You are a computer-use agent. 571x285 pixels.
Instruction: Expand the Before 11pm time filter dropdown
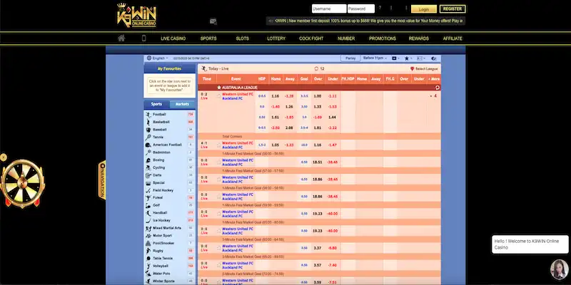[375, 57]
